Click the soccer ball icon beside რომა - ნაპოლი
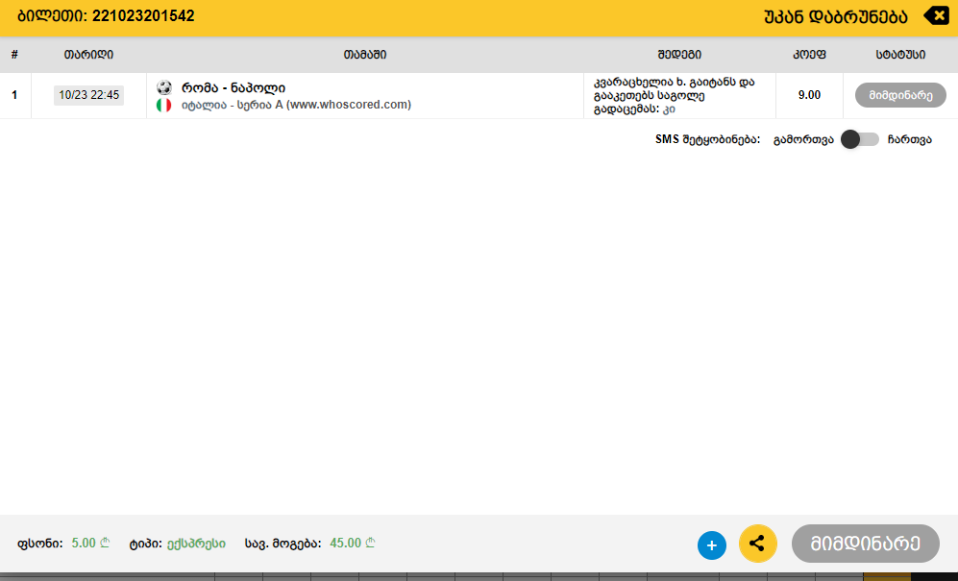958x581 pixels. coord(163,87)
